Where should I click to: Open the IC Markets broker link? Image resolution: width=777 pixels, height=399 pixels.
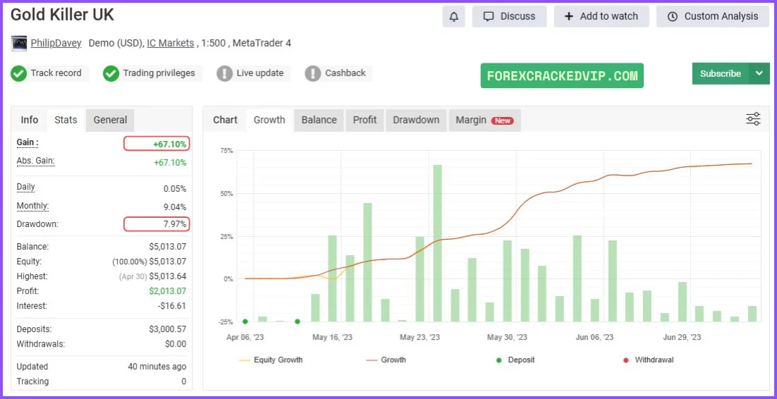click(170, 43)
